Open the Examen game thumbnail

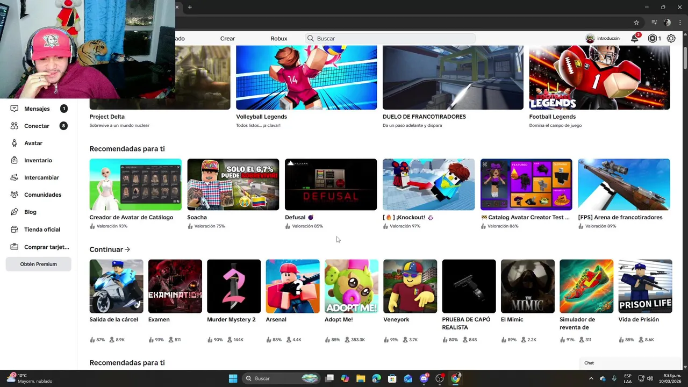[x=175, y=286]
